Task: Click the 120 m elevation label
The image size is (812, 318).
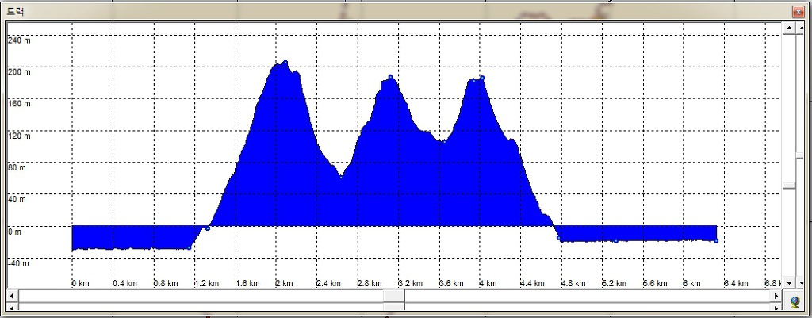Action: pos(19,136)
